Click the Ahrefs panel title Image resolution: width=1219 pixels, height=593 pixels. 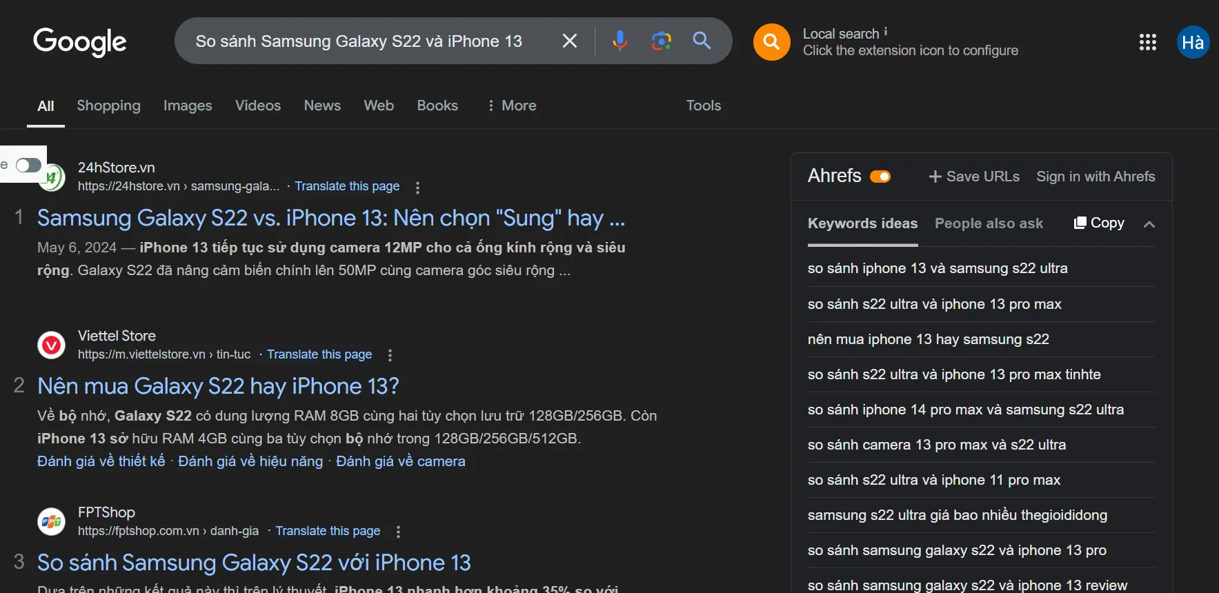pyautogui.click(x=834, y=176)
